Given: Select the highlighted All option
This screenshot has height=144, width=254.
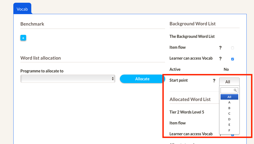Looking at the screenshot, I should click(x=229, y=97).
